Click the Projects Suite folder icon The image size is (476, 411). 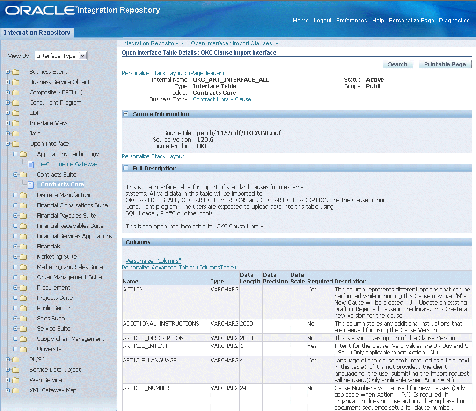point(23,298)
